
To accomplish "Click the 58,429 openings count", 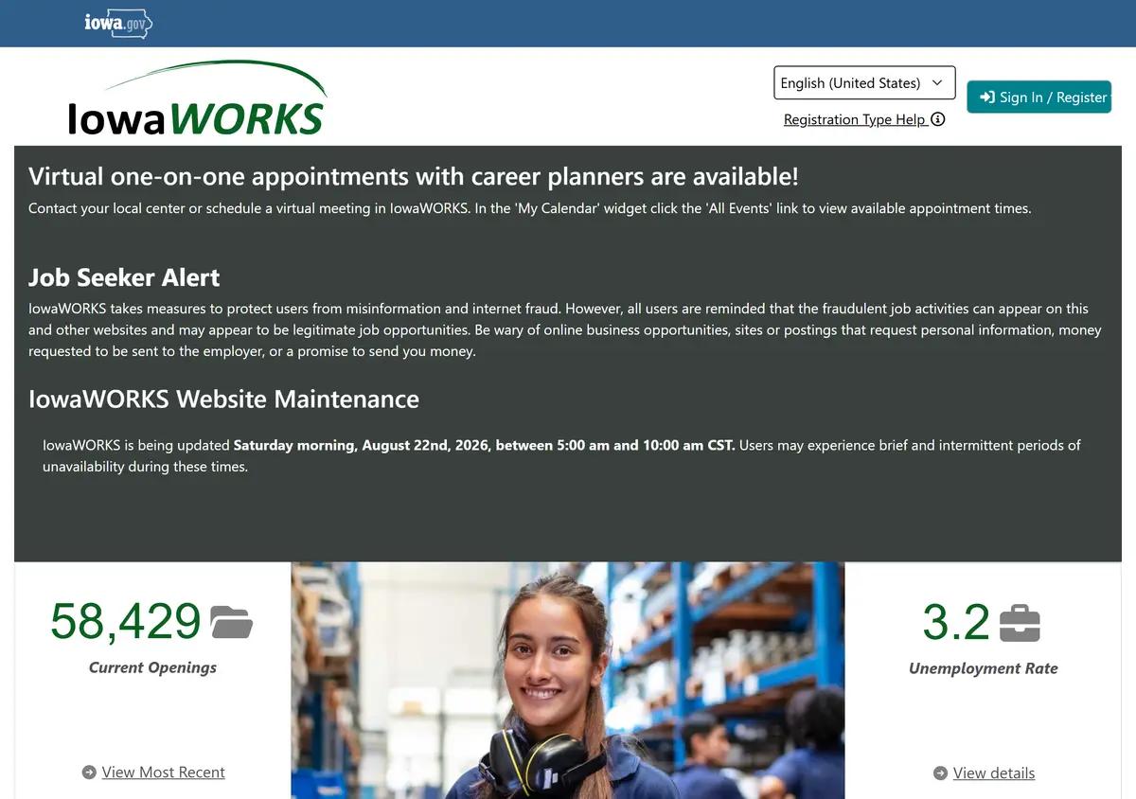I will click(x=126, y=622).
